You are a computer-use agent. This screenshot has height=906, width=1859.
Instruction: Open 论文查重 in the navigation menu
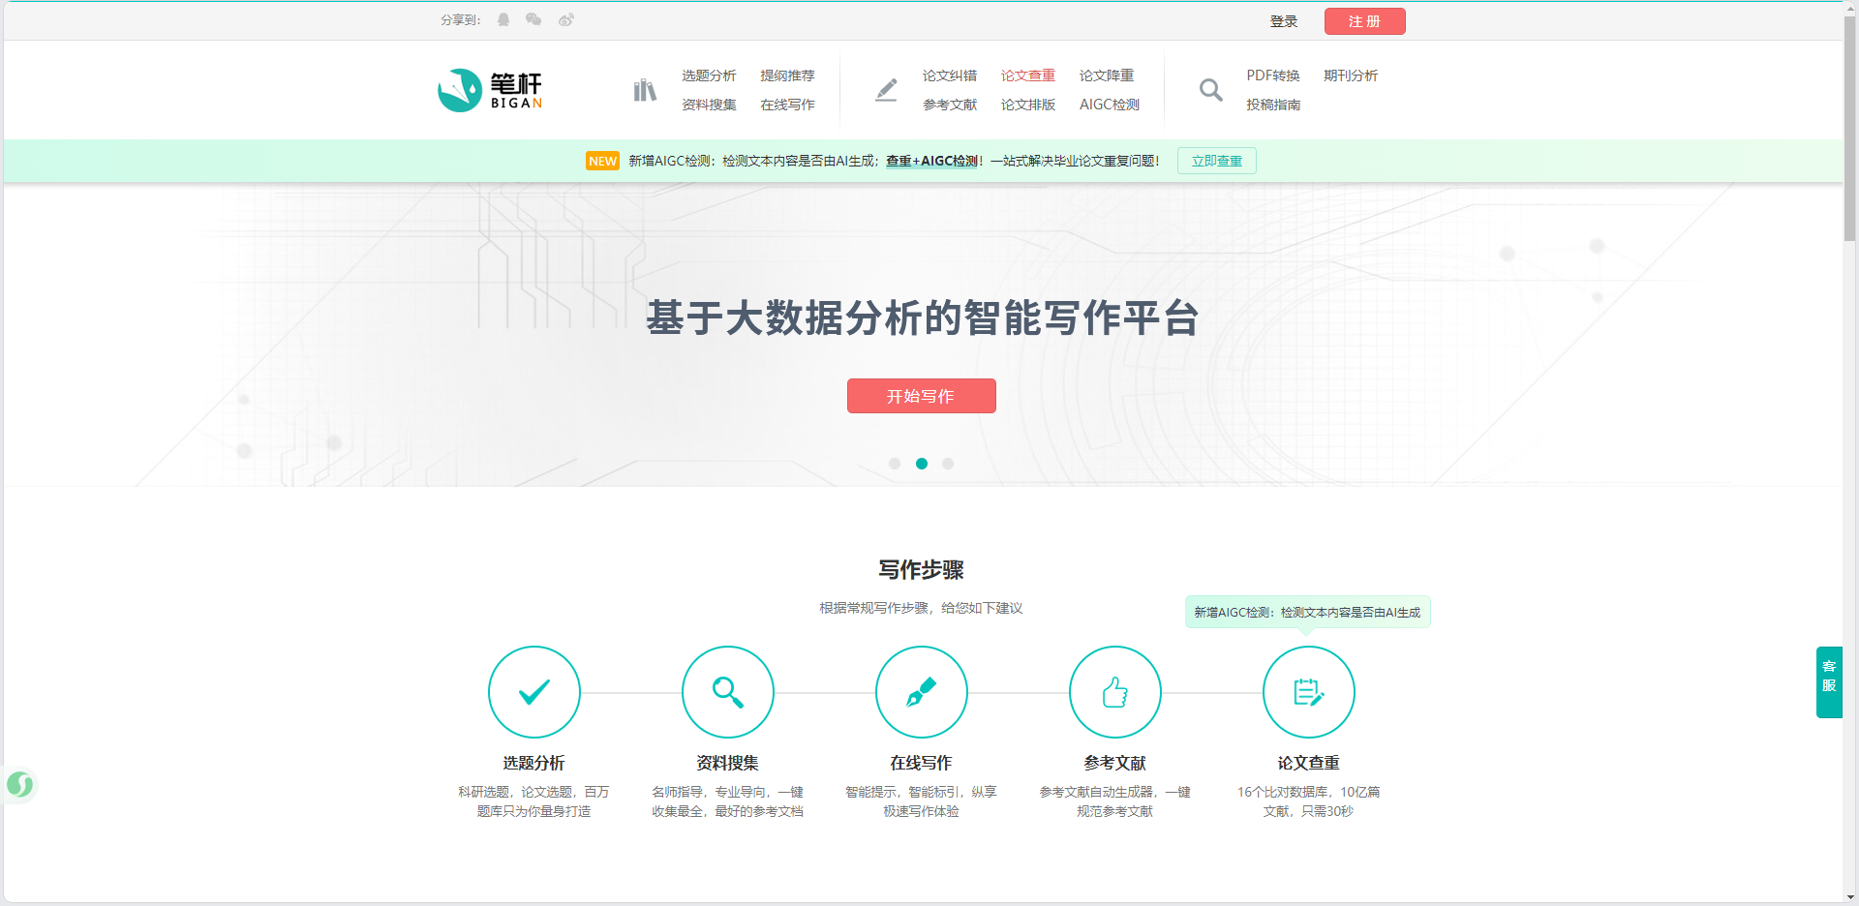point(1027,75)
